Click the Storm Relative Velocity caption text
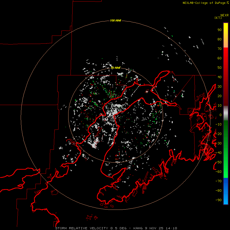This screenshot has width=230, height=230. 116,228
